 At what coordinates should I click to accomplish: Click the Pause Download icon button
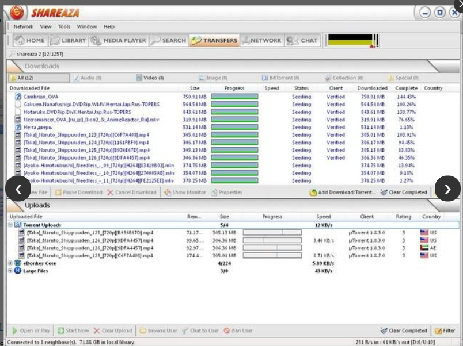(79, 193)
